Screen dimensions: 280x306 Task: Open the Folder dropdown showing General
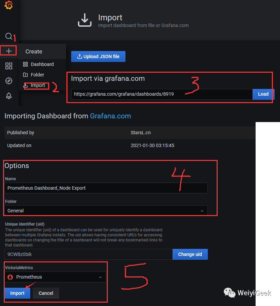106,211
